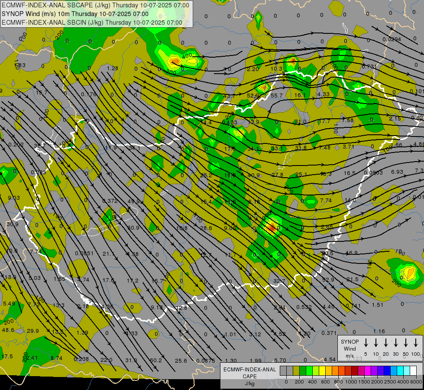424x390 pixels.
Task: Click the map value 10.3
Action: 276,69
